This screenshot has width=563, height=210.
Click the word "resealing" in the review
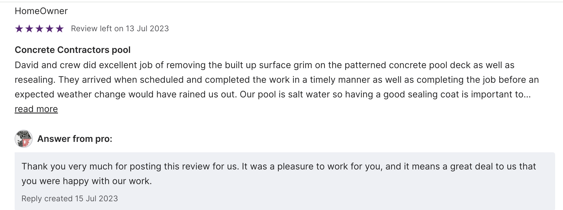34,80
